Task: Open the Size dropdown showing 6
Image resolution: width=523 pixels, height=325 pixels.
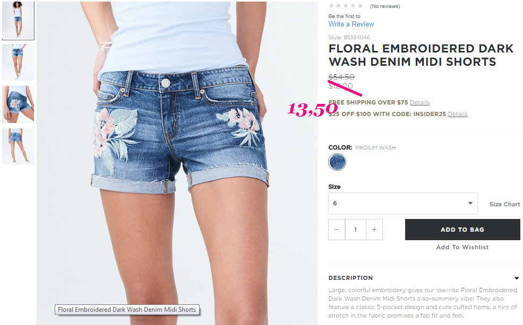Action: click(x=403, y=203)
